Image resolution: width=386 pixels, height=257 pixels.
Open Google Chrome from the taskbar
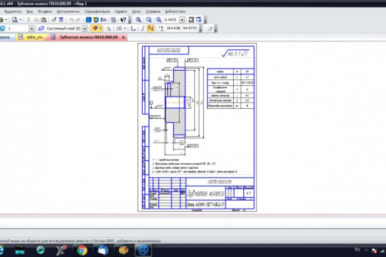[x=82, y=250]
